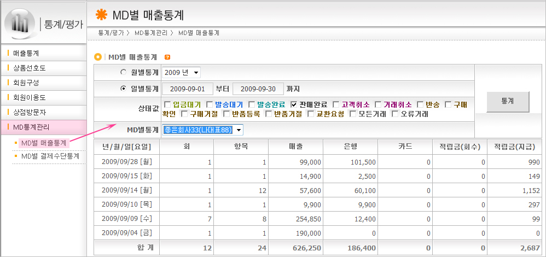This screenshot has width=546, height=257.
Task: Click the start date field 2009-09-01
Action: point(187,89)
